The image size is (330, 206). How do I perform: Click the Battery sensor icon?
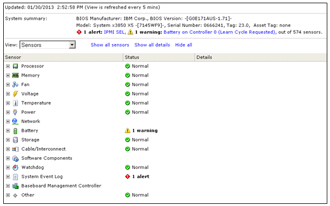[x=16, y=131]
